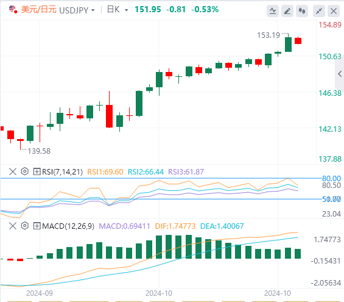The height and width of the screenshot is (302, 344).
Task: Select the MACD(12,26,9) indicator label
Action: click(x=68, y=226)
